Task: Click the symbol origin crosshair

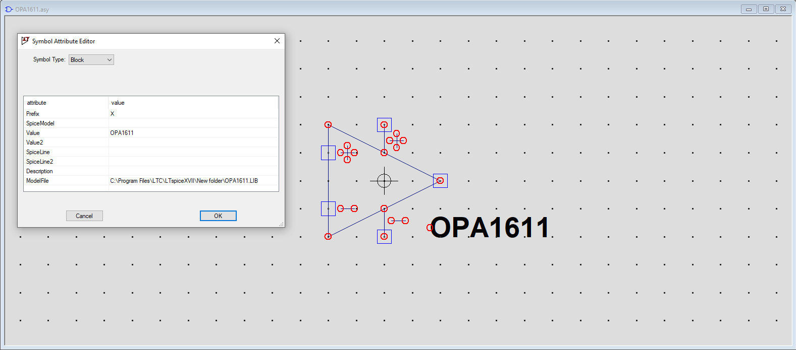Action: 384,180
